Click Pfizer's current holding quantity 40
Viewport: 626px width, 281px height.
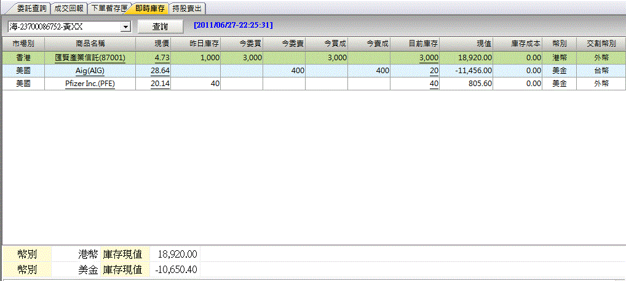434,84
